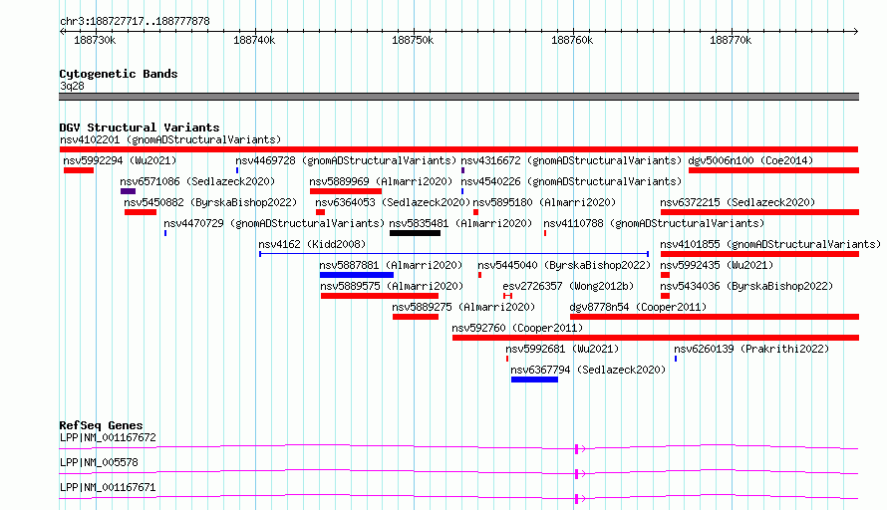Select the LPP|NM_005578 gene label
887x510 pixels.
click(x=99, y=462)
